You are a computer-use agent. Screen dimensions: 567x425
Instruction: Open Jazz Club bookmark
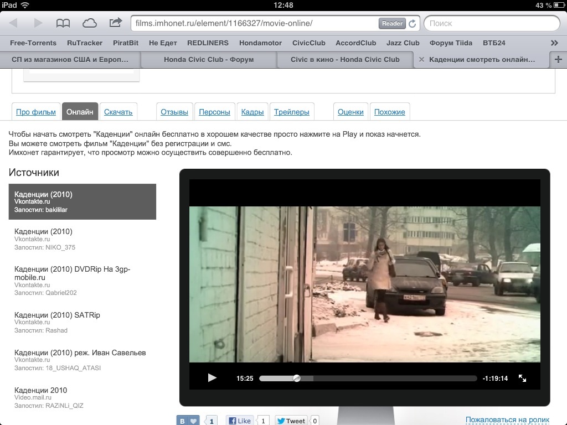403,43
